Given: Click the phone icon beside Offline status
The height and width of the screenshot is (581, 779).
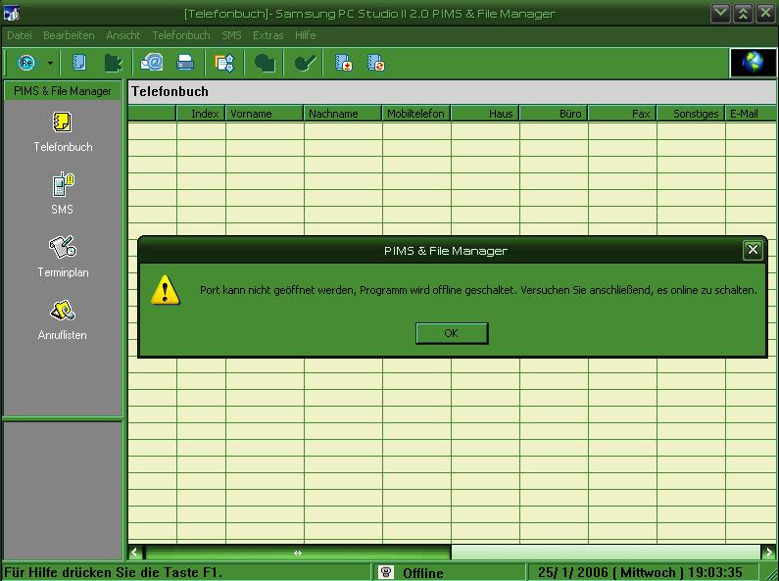Looking at the screenshot, I should click(386, 572).
